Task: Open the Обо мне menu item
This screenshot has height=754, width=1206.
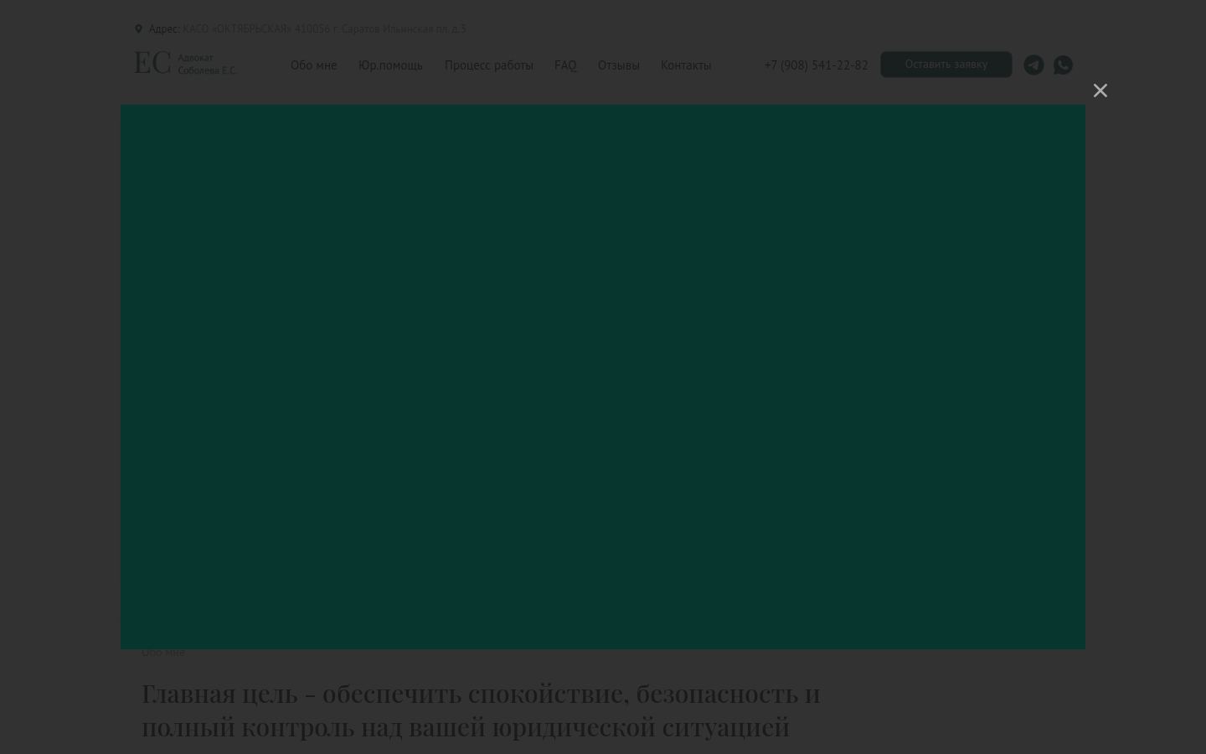Action: click(x=313, y=65)
